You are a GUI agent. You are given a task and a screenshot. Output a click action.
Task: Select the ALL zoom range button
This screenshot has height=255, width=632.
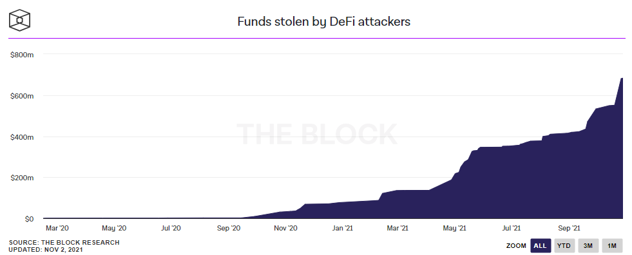(x=540, y=245)
